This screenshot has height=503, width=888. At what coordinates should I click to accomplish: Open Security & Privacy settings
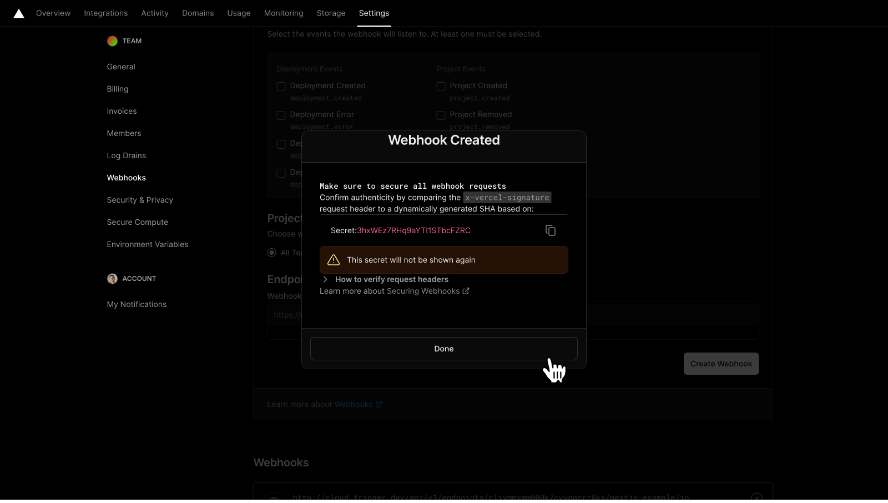[x=140, y=200]
